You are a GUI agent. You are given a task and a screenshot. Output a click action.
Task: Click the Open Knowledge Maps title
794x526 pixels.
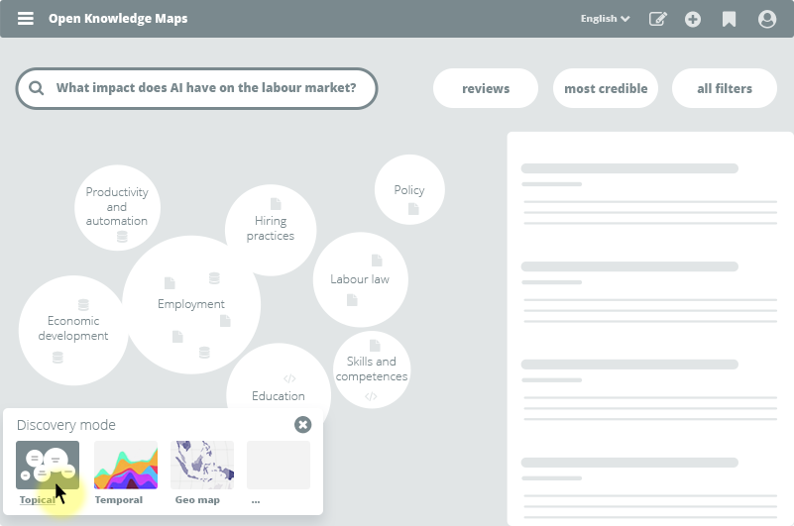118,19
